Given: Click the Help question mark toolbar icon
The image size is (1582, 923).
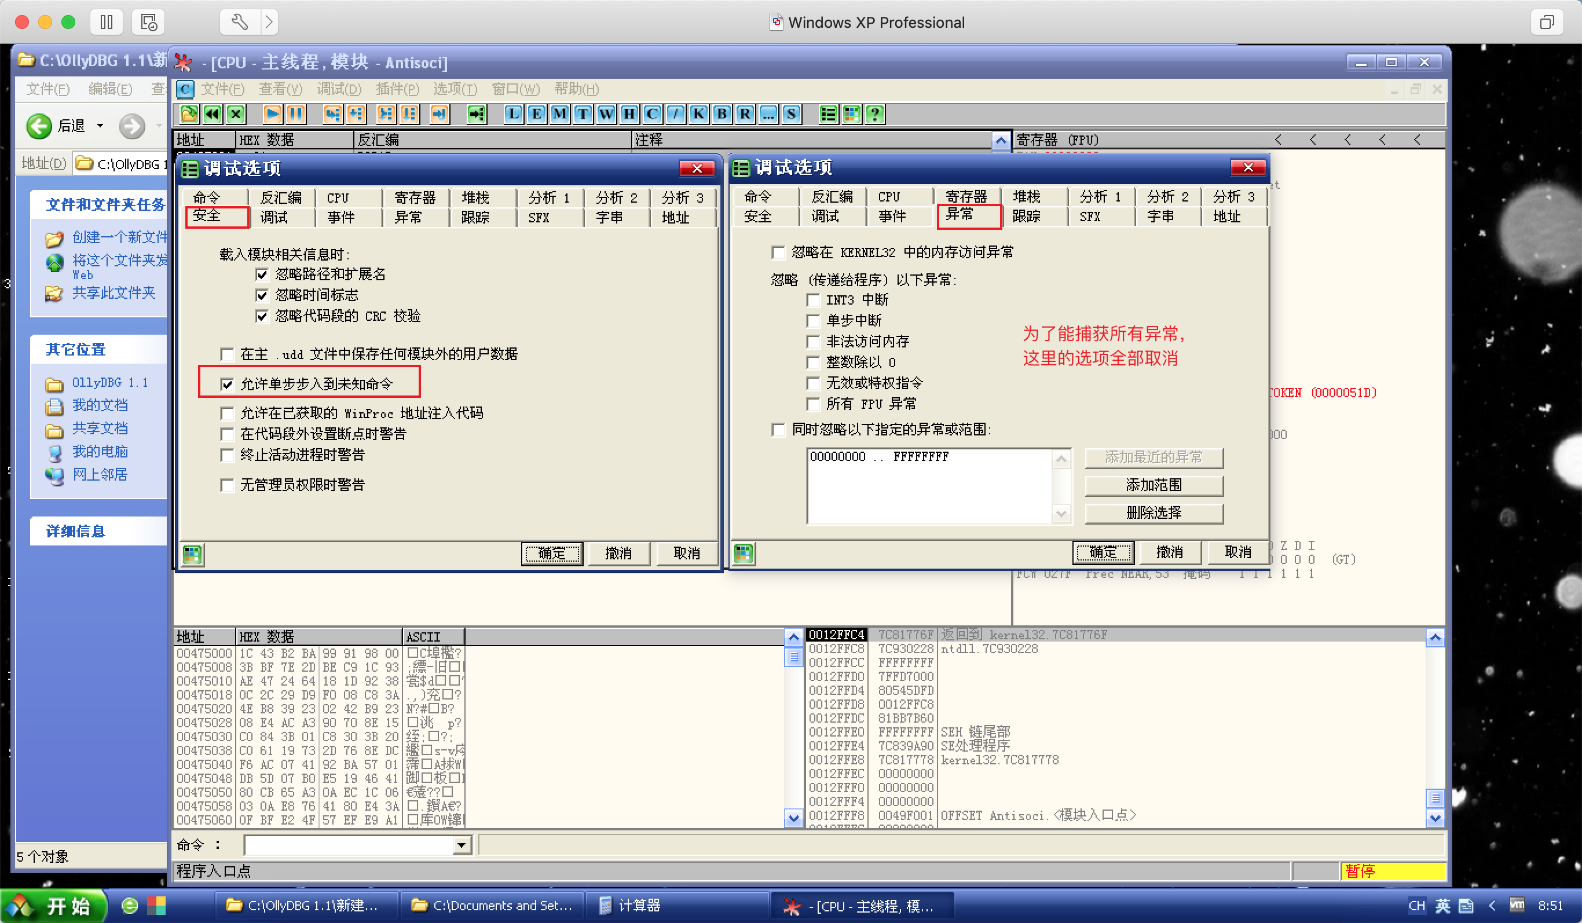Looking at the screenshot, I should 874,113.
